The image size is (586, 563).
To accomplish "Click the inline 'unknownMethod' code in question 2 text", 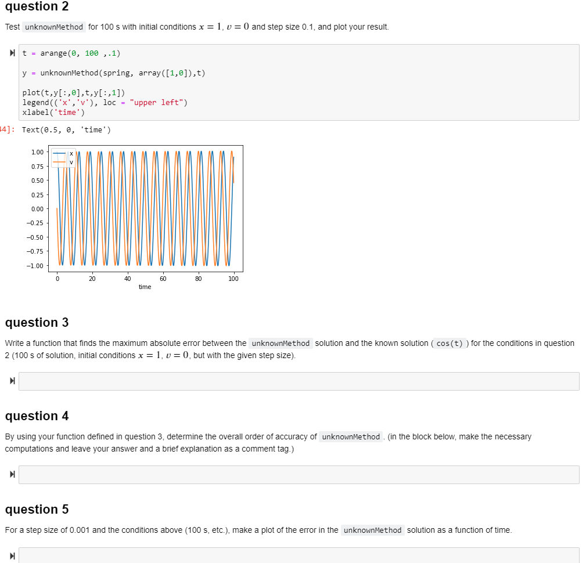I will (x=54, y=27).
